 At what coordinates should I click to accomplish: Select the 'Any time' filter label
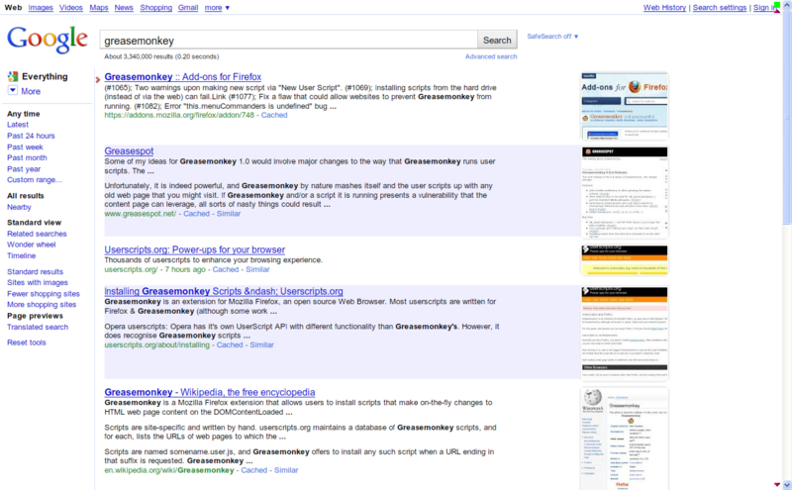(x=23, y=114)
